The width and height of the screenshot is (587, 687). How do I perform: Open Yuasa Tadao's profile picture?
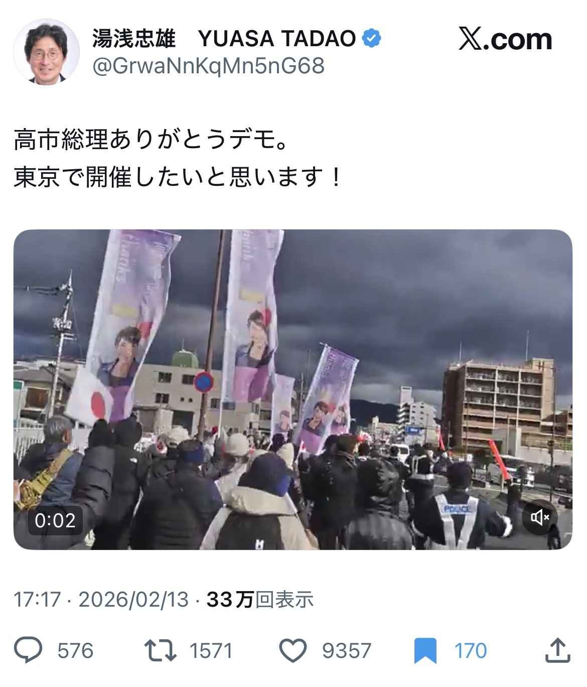point(46,52)
